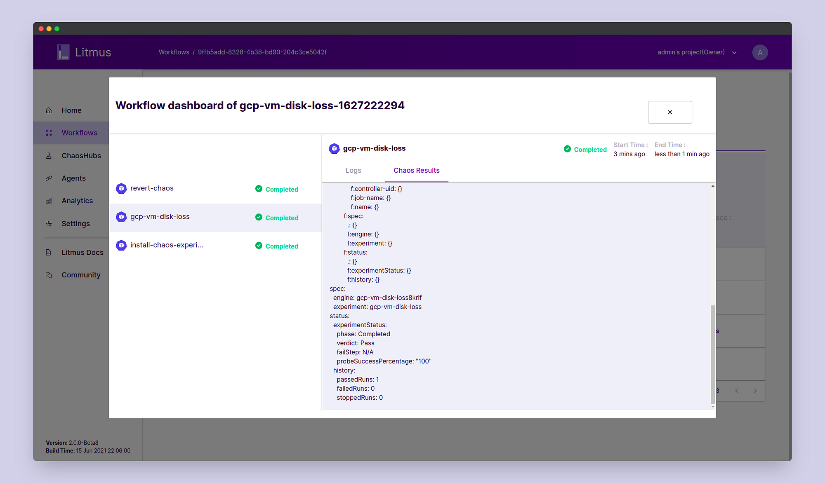Click the revert-chaos node hexagon icon
The height and width of the screenshot is (483, 825).
click(121, 188)
